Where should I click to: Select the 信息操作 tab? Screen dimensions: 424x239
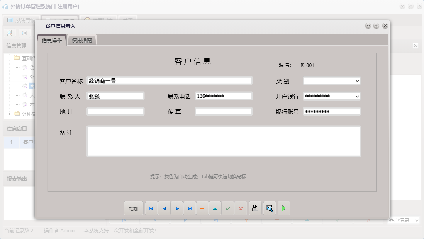pos(52,39)
